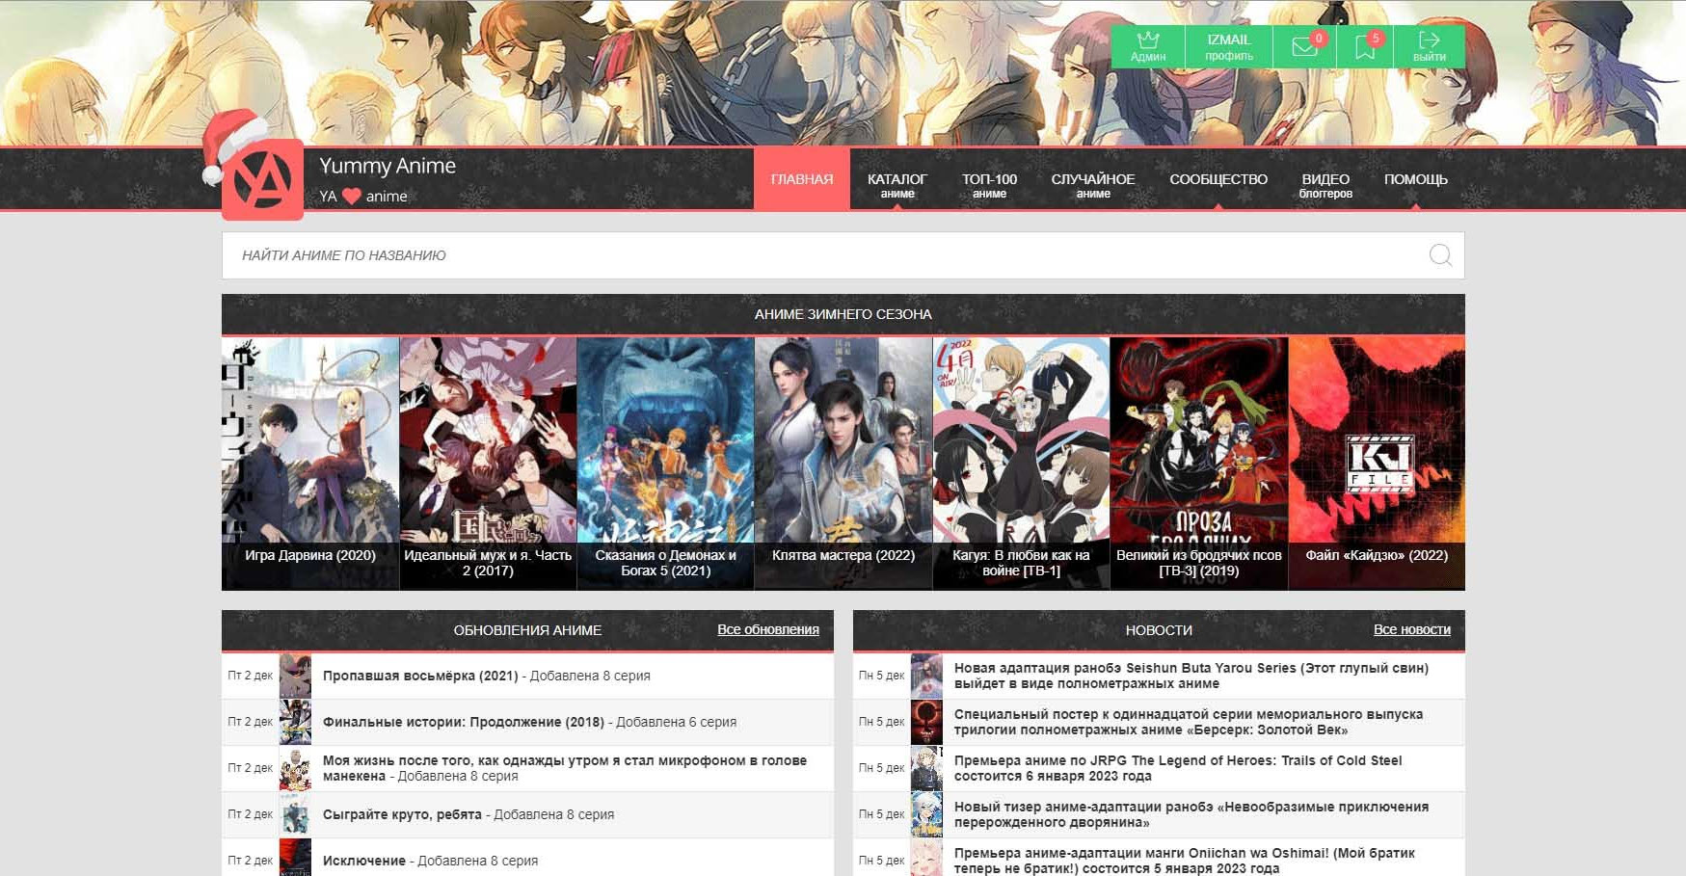Click the logout exit icon
1686x876 pixels.
1429,46
